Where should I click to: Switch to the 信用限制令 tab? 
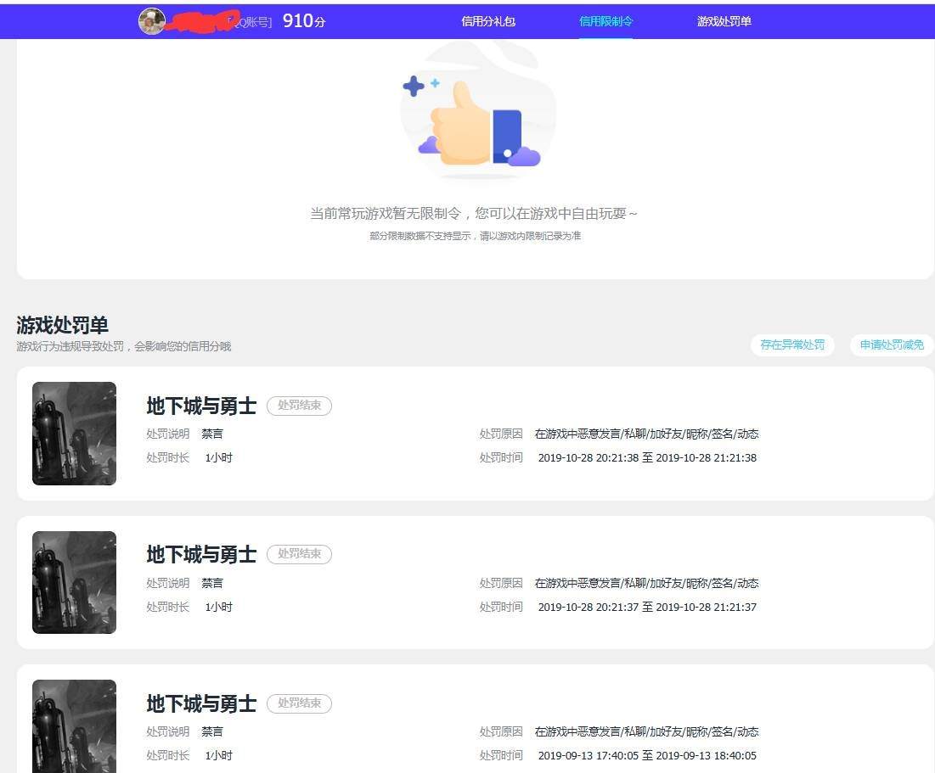coord(605,21)
